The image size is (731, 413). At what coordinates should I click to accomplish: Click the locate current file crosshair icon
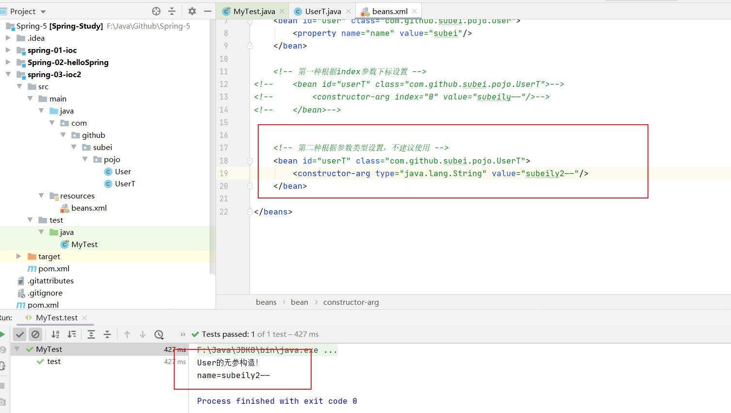(x=156, y=11)
